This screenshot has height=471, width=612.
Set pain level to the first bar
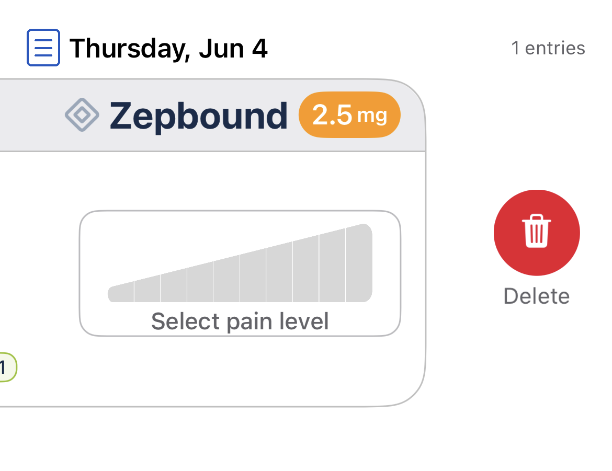(121, 292)
